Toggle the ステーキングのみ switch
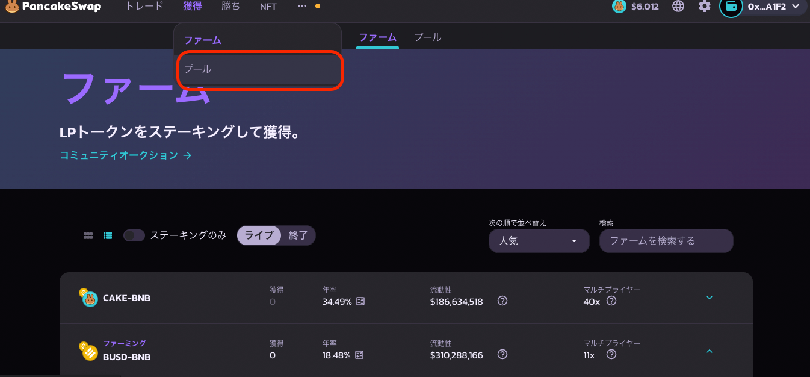This screenshot has height=377, width=810. coord(134,235)
